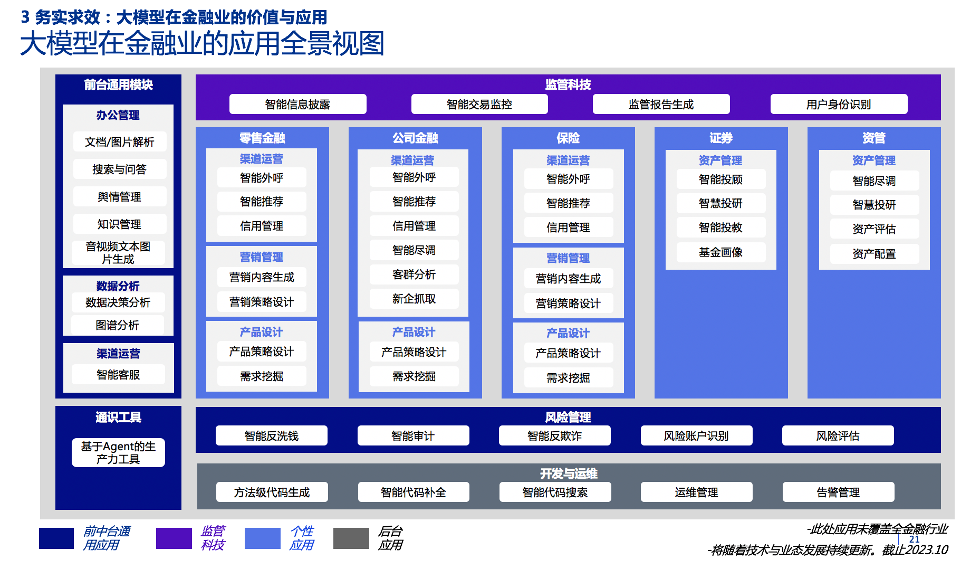
Task: Select the 智能信息披露 box
Action: pyautogui.click(x=297, y=104)
